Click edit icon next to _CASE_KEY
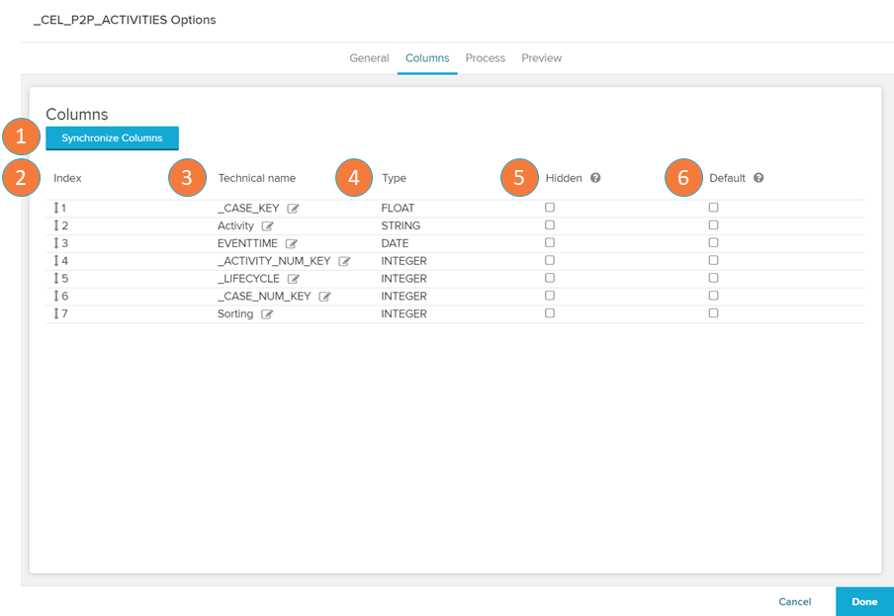The image size is (894, 616). (293, 209)
